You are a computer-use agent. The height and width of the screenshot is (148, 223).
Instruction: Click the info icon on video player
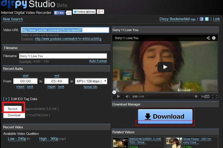click(215, 38)
